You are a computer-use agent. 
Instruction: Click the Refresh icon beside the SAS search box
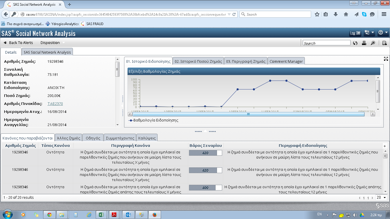click(355, 43)
